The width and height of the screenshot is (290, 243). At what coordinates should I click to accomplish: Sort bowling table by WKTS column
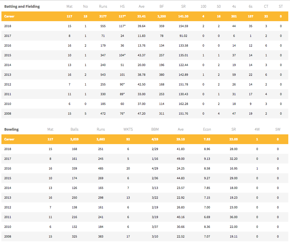point(128,129)
